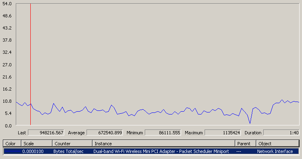Click the Network Interface object cell

coord(275,151)
